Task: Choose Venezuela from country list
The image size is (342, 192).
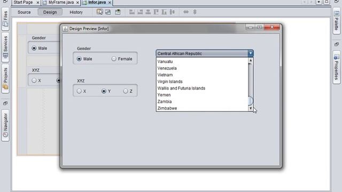Action: 202,68
